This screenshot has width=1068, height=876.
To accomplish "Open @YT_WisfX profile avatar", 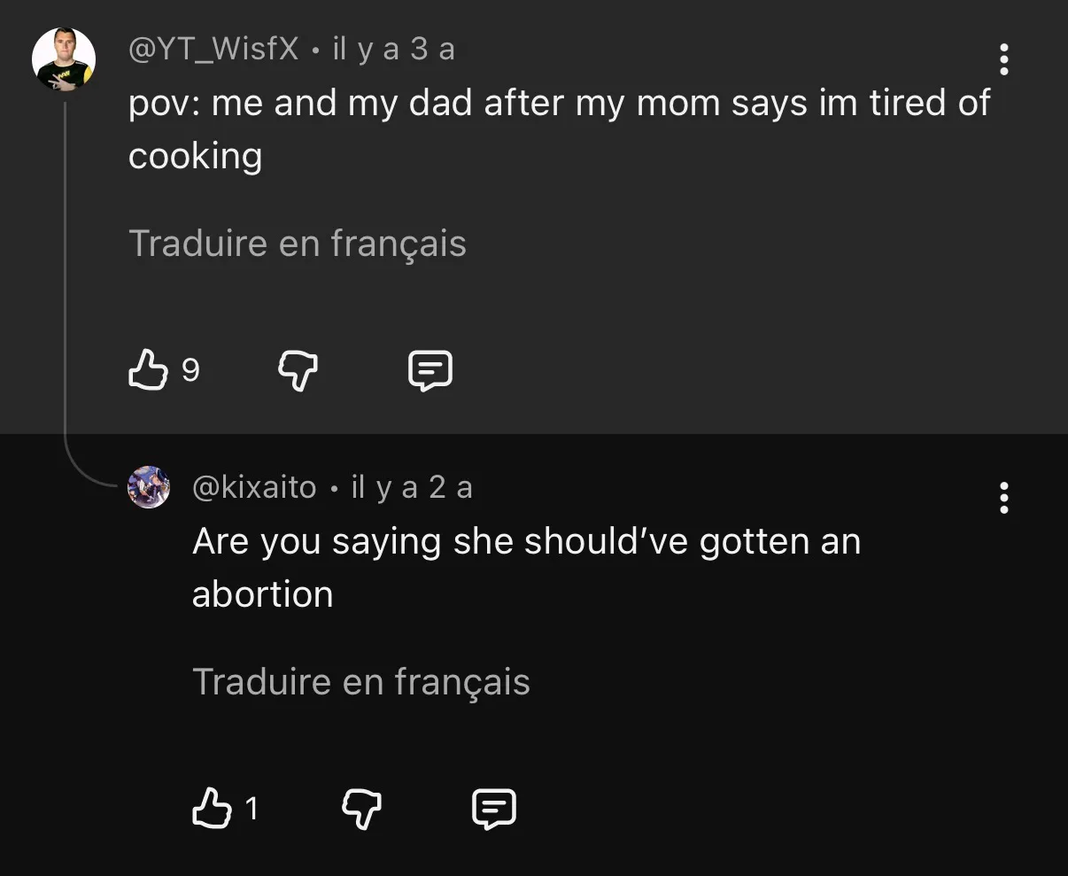I will pos(64,59).
